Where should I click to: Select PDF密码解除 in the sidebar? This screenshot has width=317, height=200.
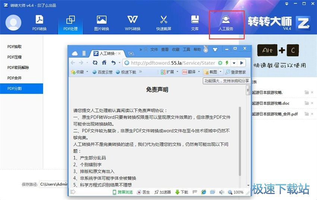[x=18, y=68]
